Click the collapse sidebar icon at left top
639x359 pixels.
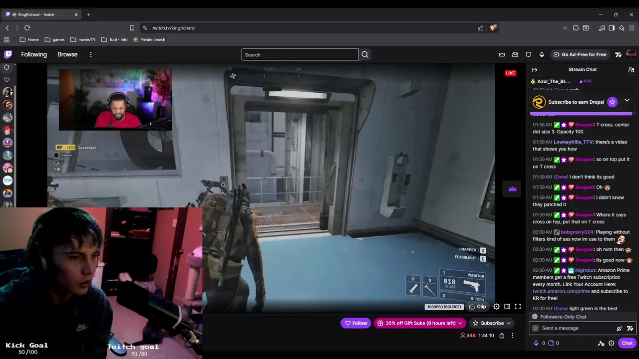pyautogui.click(x=6, y=67)
